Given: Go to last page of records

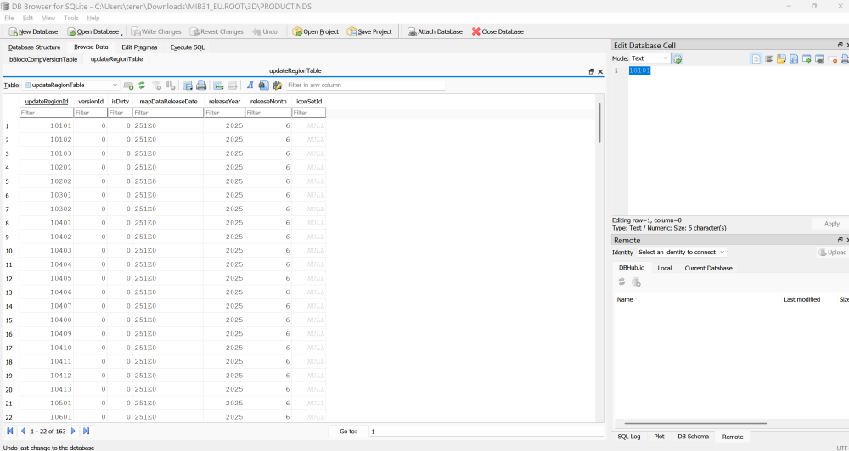Looking at the screenshot, I should coord(86,431).
